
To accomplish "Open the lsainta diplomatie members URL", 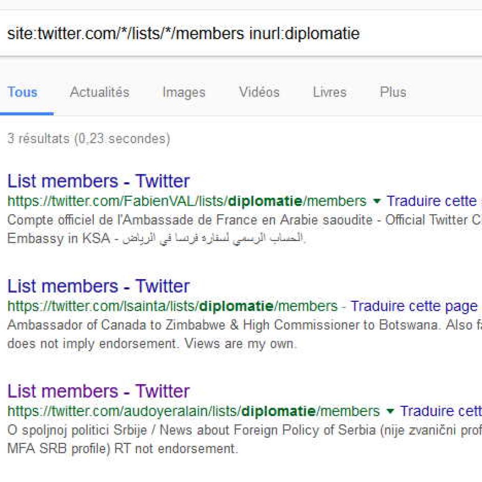I will (172, 306).
